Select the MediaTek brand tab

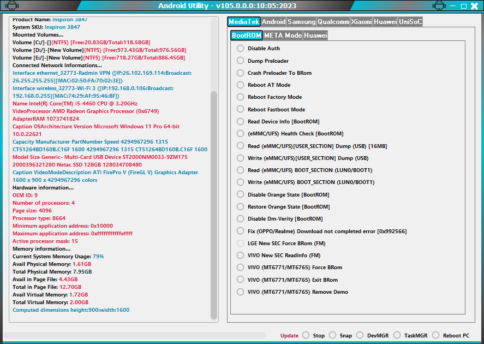click(x=243, y=21)
